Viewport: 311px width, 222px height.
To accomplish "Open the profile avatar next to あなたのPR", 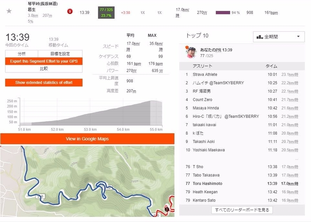I will (x=191, y=52).
